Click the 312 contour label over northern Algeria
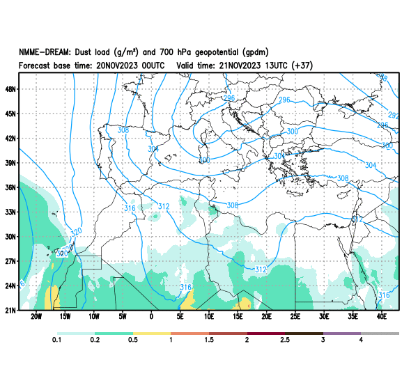418x383 pixels. pos(164,207)
